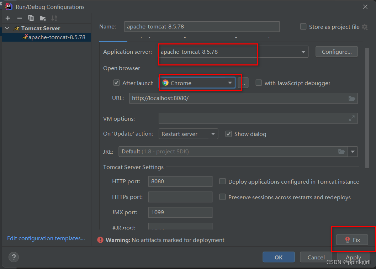Uncheck the After launch checkbox
This screenshot has height=269, width=376.
[x=117, y=83]
